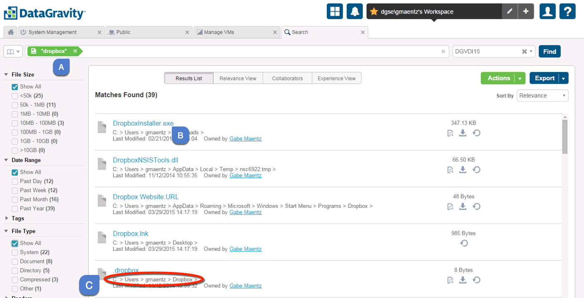The width and height of the screenshot is (584, 298).
Task: Check the Past Day filter
Action: (x=15, y=181)
